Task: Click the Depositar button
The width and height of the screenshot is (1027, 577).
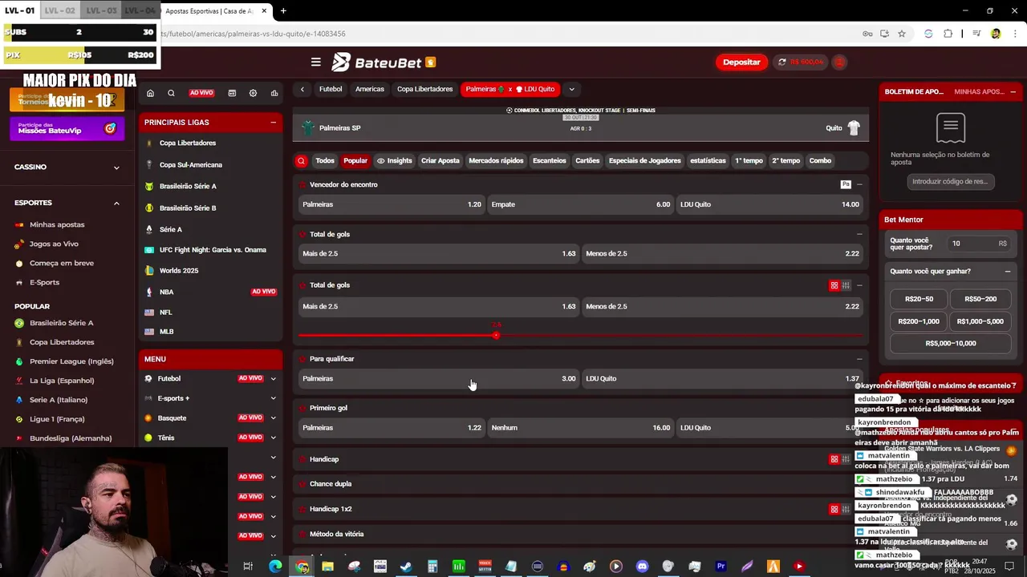Action: click(741, 62)
